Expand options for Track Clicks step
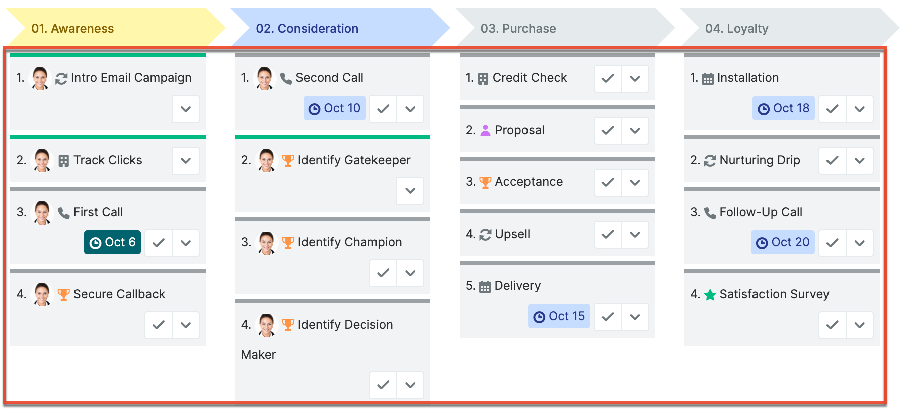The width and height of the screenshot is (903, 414). (x=186, y=160)
